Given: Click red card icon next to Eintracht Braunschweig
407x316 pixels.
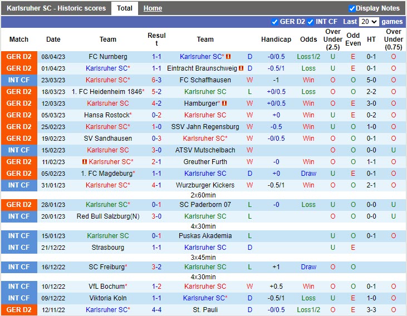Looking at the screenshot, I should tap(241, 68).
